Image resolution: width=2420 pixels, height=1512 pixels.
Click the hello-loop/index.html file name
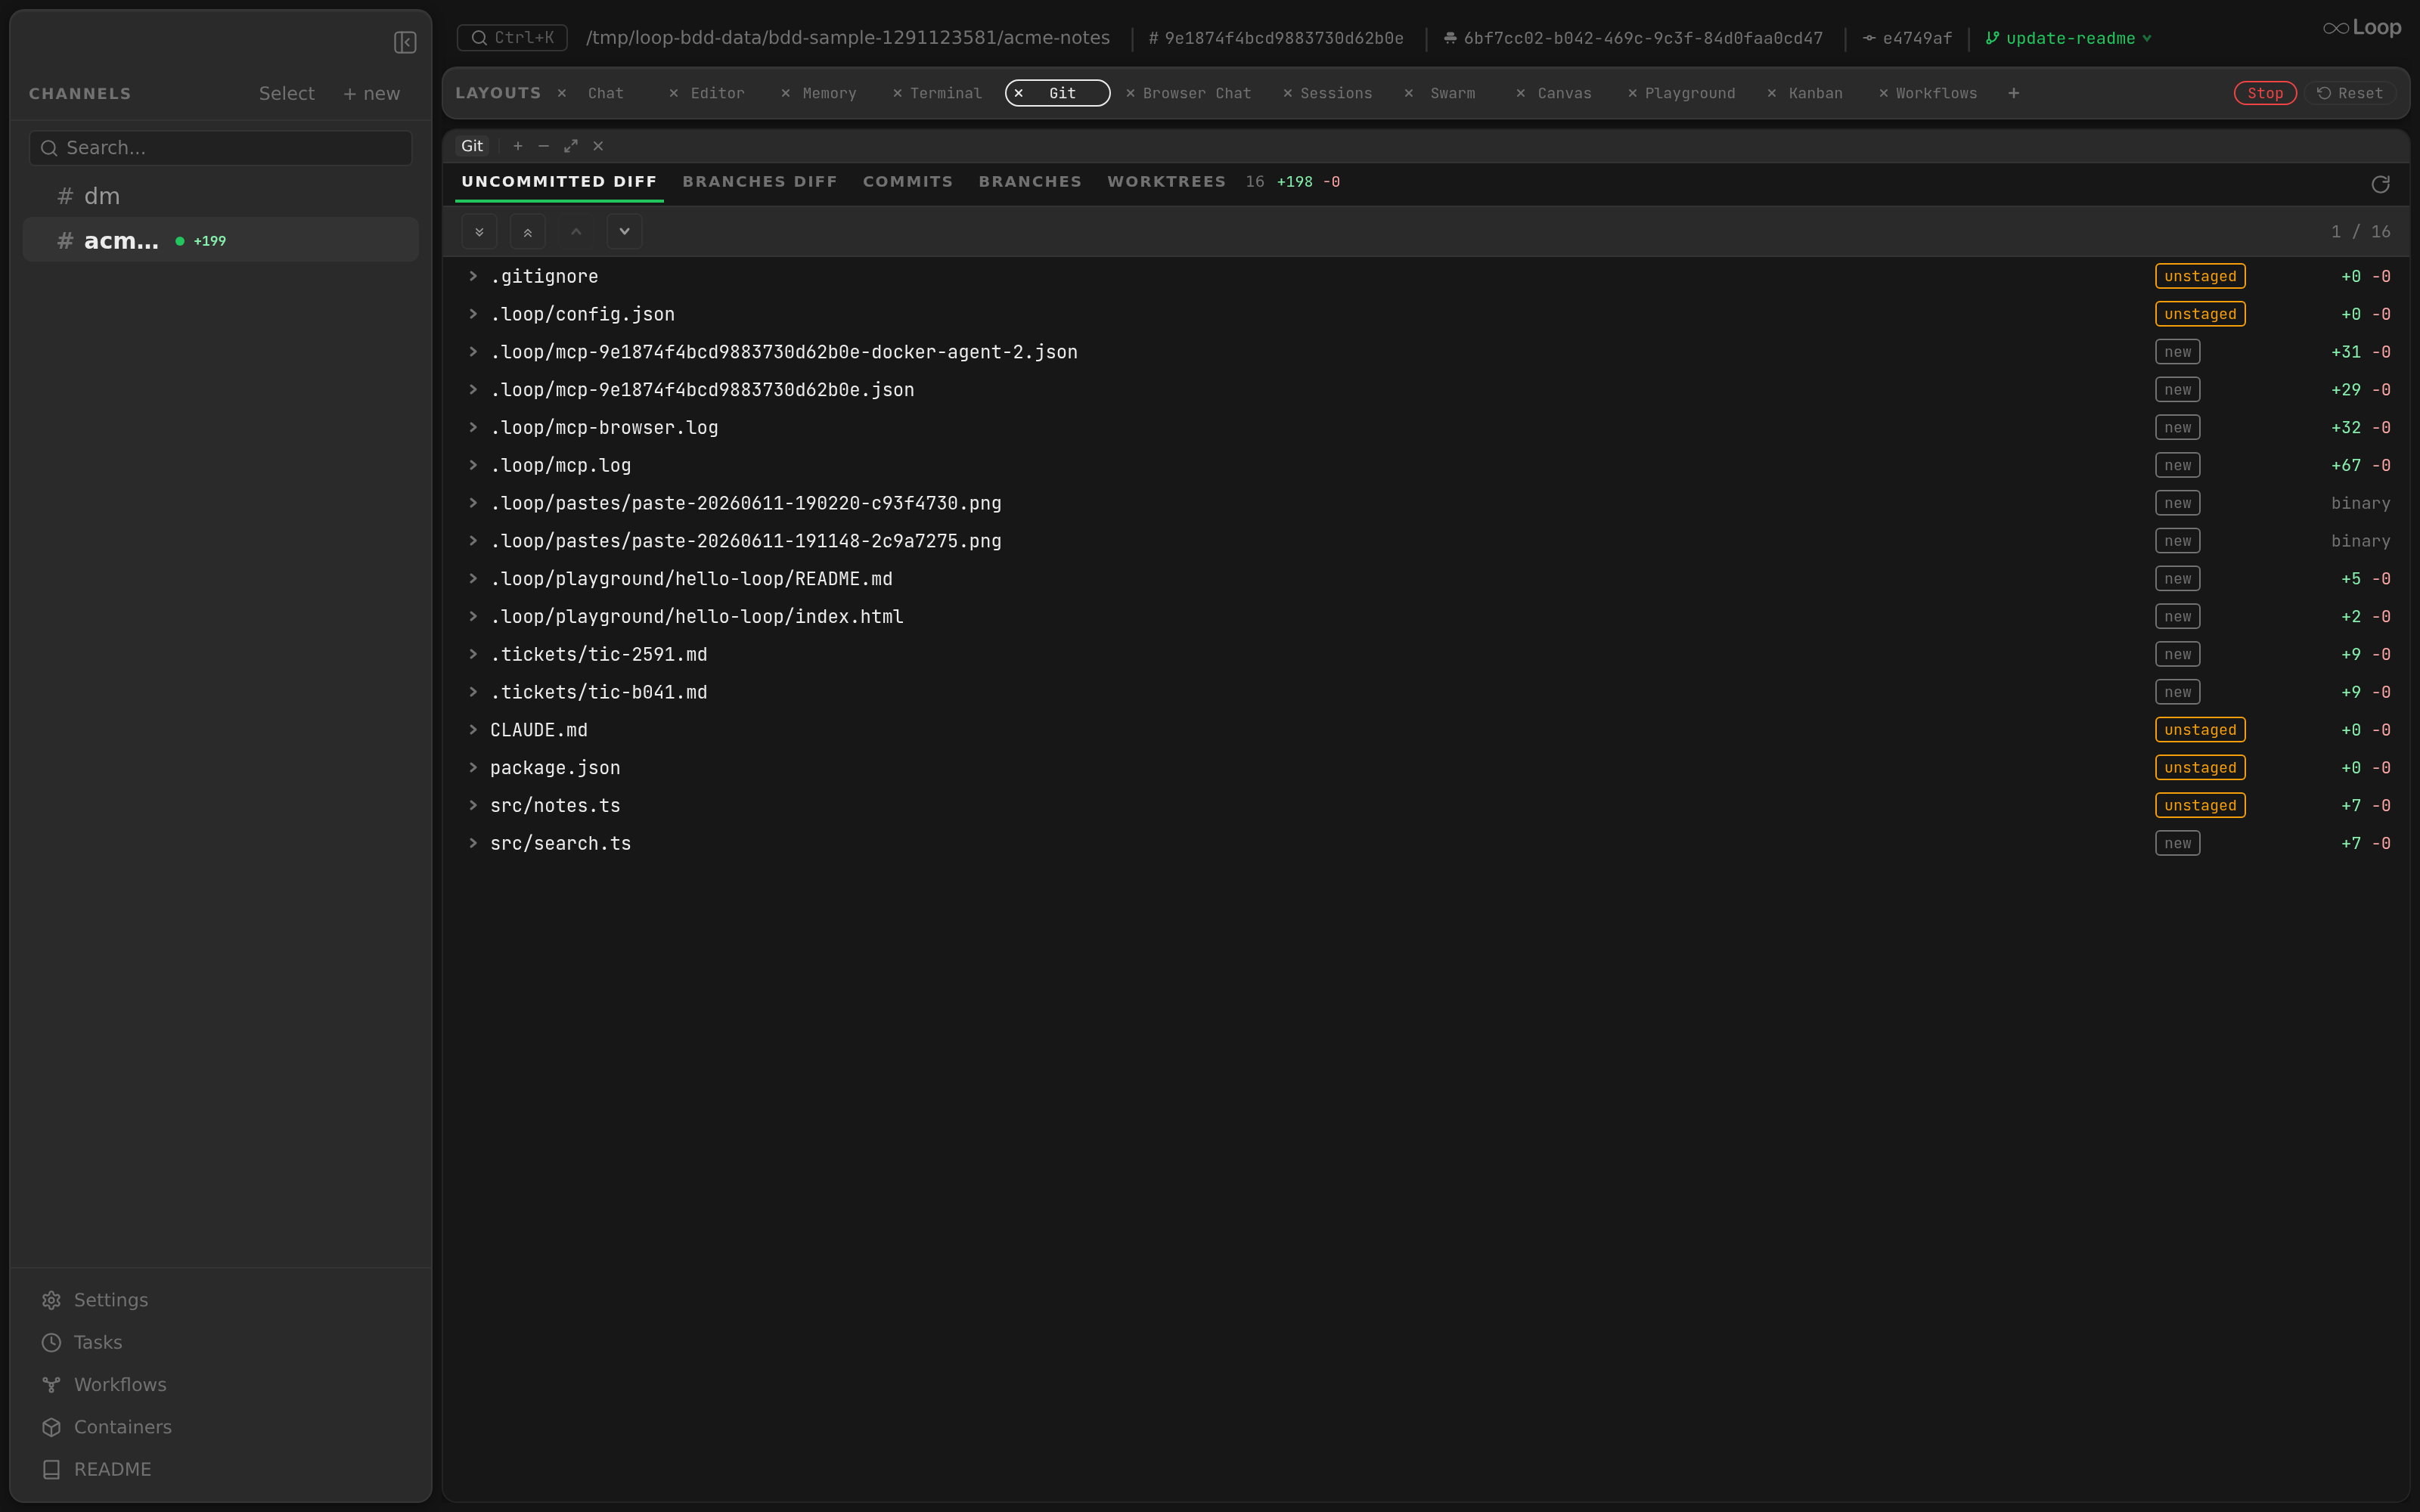click(x=696, y=616)
